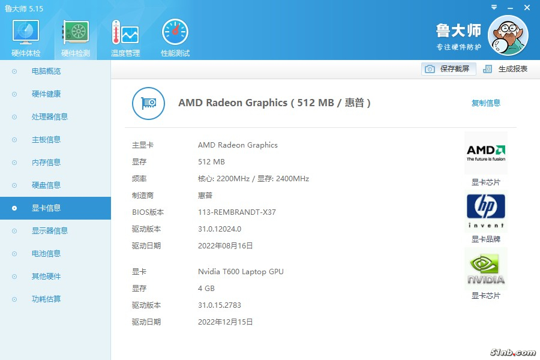The width and height of the screenshot is (540, 360).
Task: Select 处理器信息 in the sidebar
Action: [x=55, y=117]
